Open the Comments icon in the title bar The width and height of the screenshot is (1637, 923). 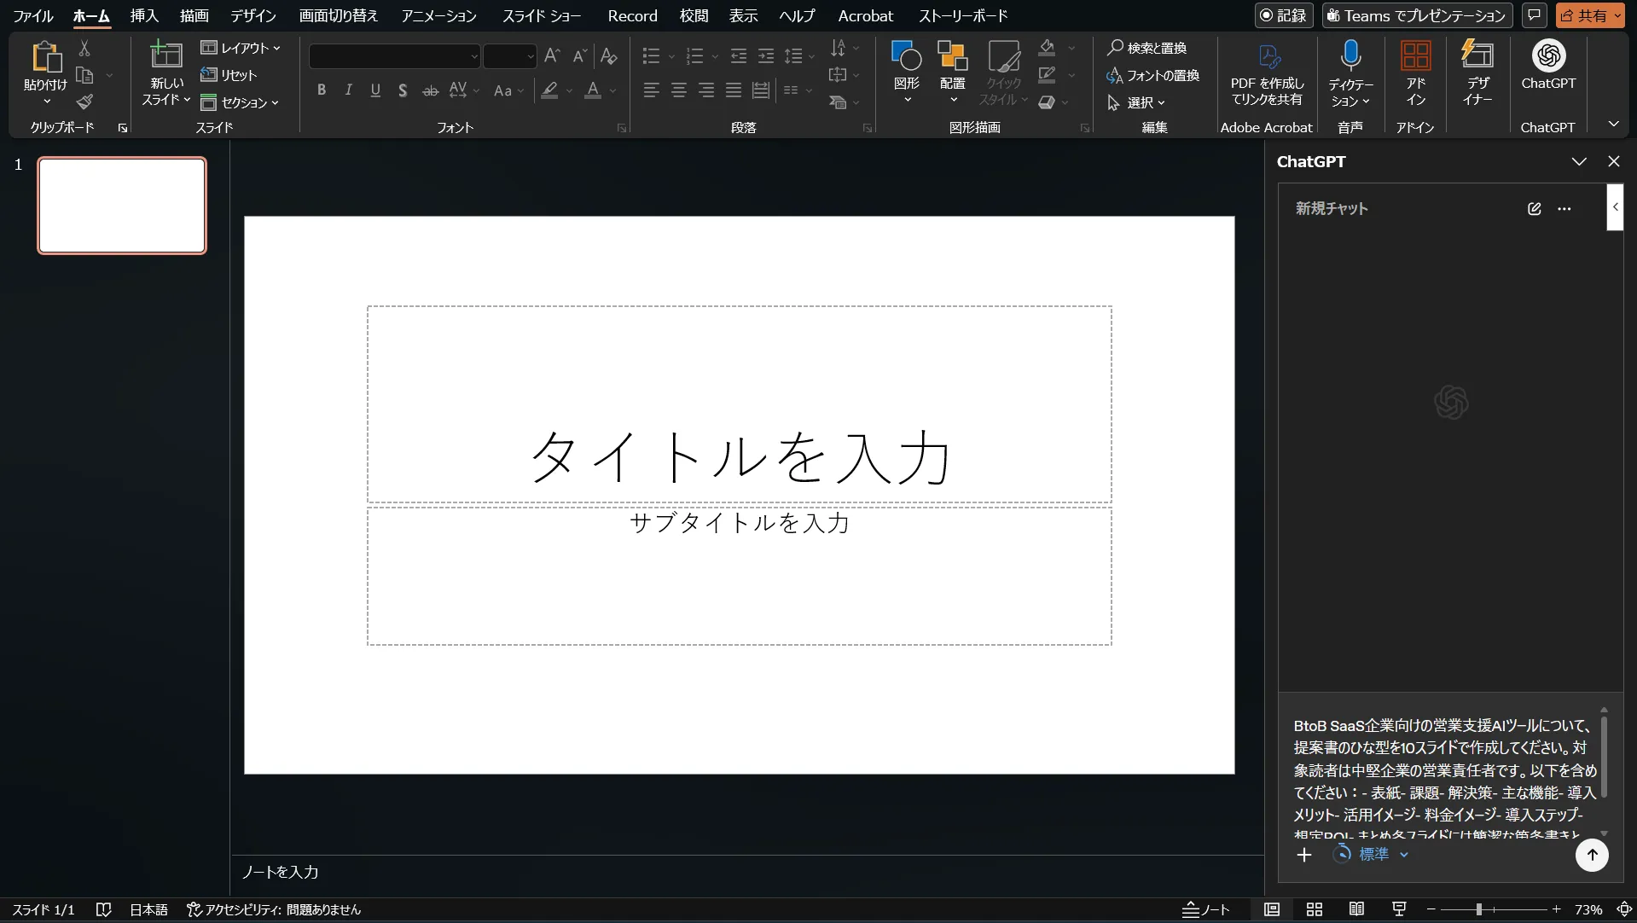coord(1534,15)
